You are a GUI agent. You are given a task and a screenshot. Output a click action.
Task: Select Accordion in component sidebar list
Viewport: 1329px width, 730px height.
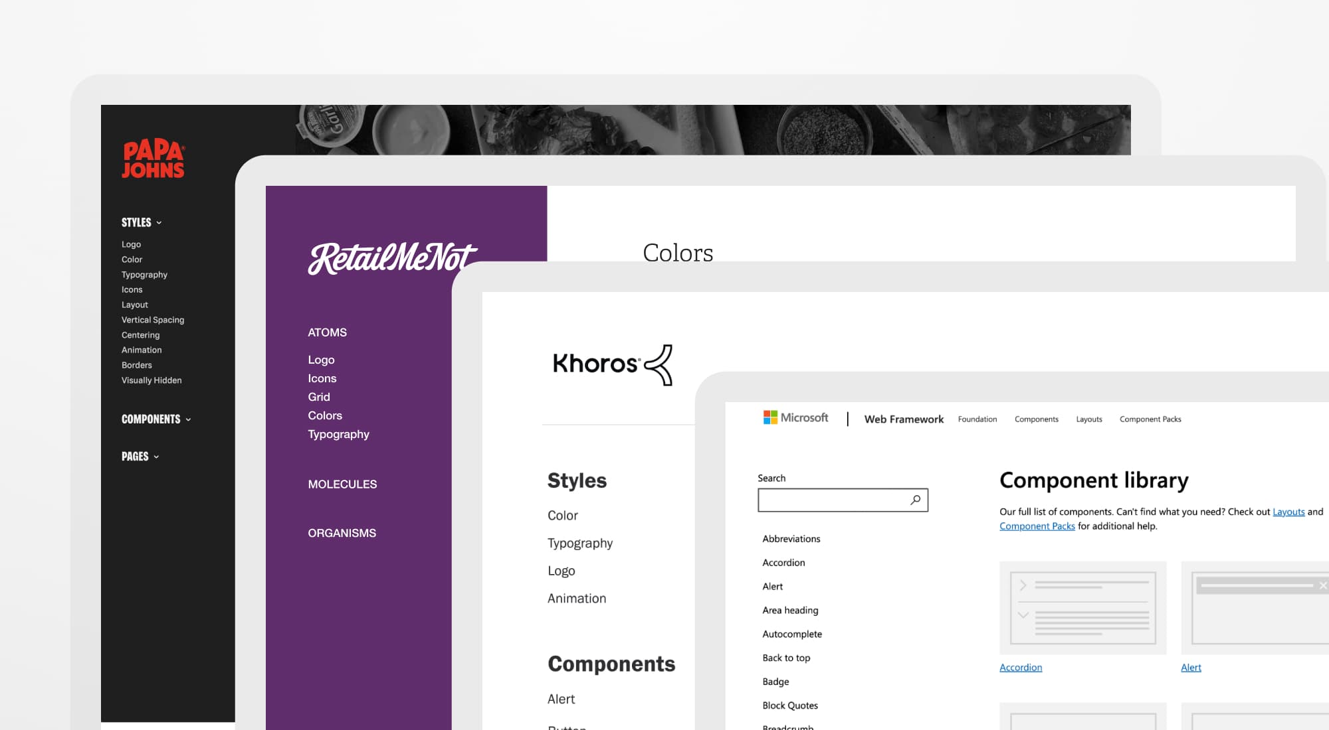[x=783, y=563]
